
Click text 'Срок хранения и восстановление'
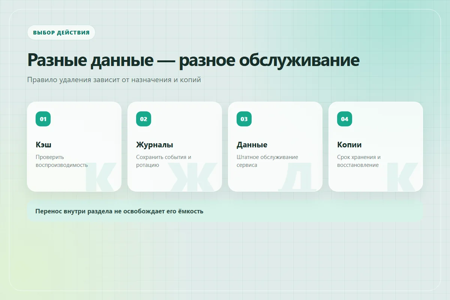click(x=359, y=161)
